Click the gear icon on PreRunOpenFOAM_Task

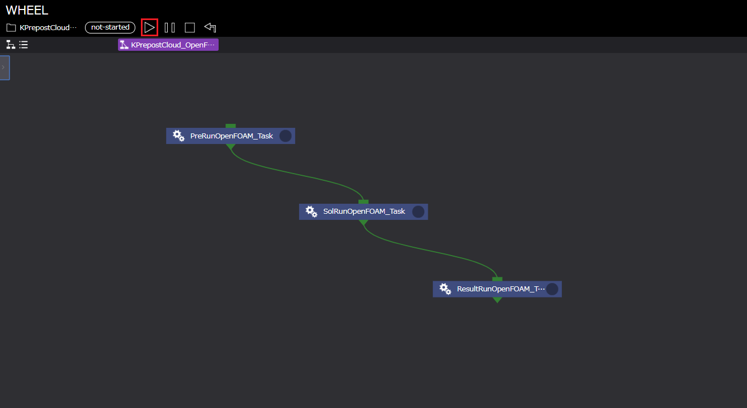coord(178,136)
